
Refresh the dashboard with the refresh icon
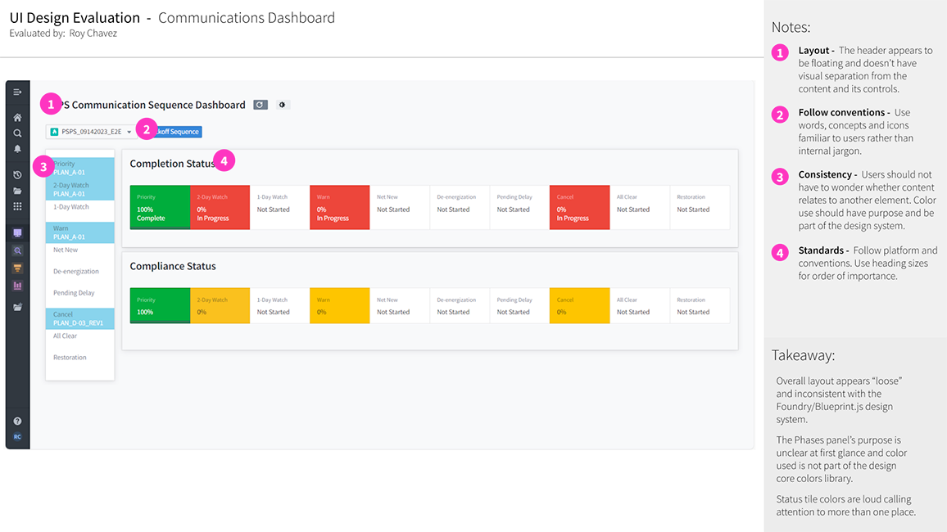pos(260,105)
